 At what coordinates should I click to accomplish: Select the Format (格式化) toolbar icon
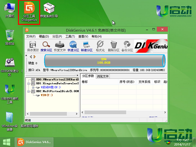pos(100,46)
